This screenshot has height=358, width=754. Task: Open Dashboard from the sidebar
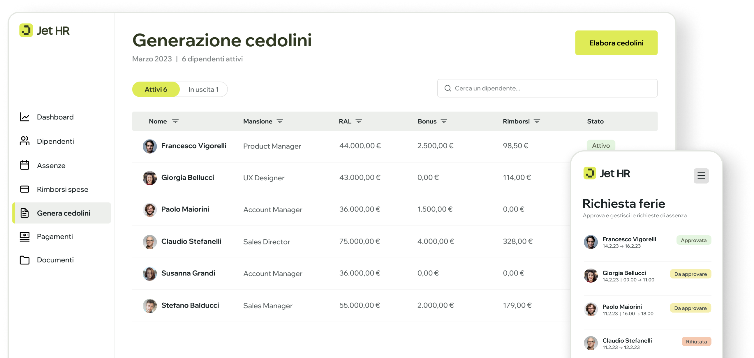[55, 117]
